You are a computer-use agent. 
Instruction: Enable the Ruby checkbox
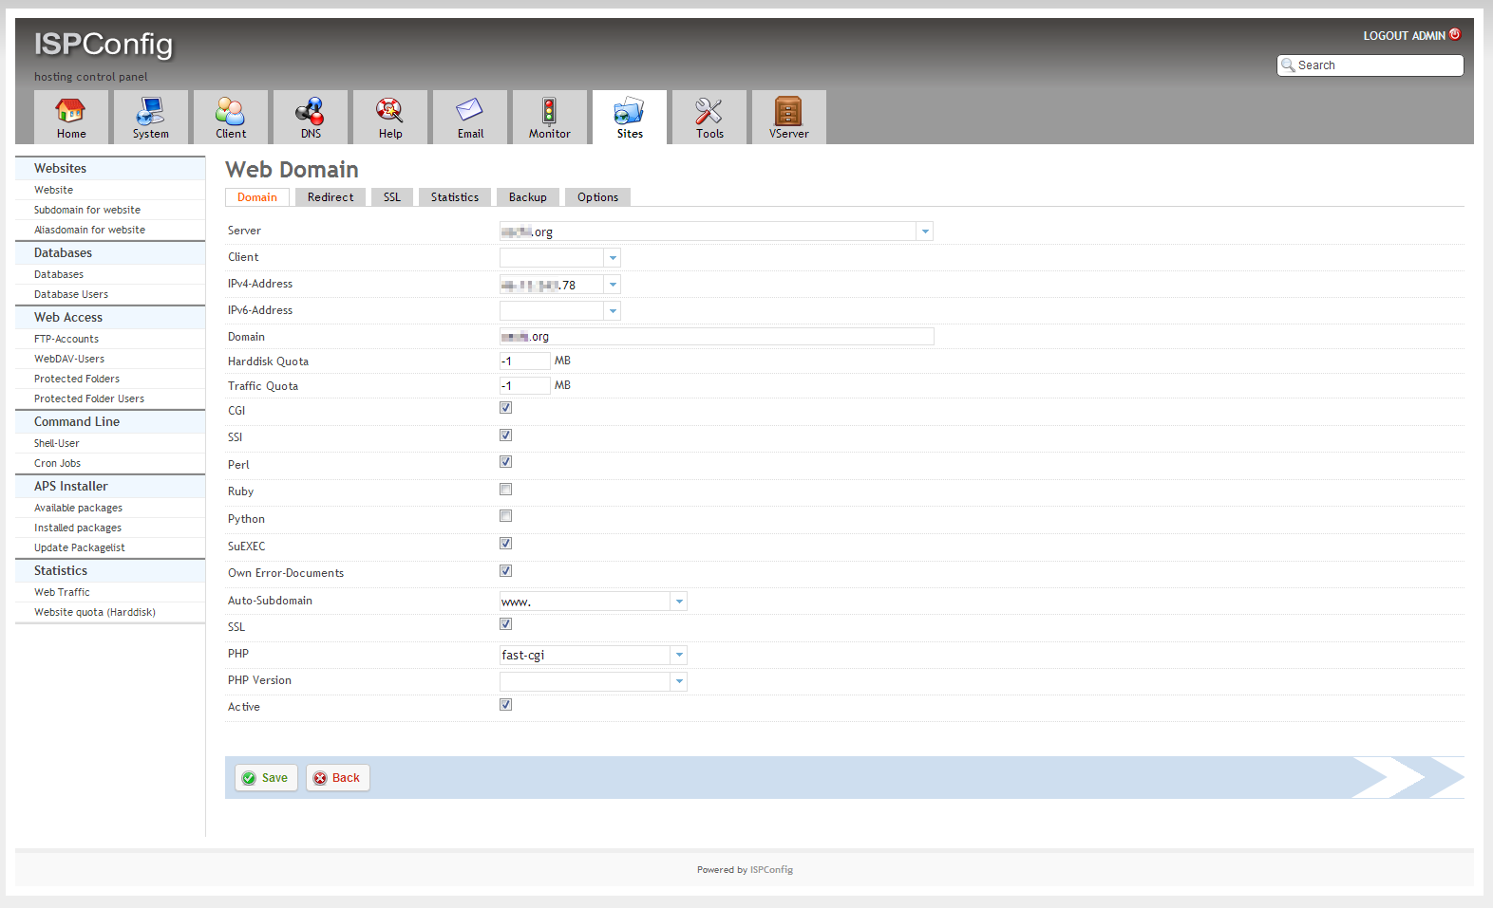(x=505, y=490)
